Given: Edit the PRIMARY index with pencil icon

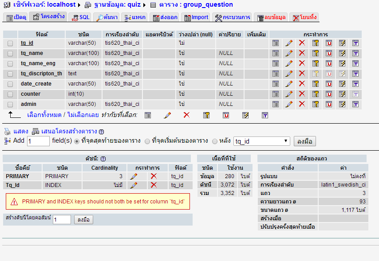Looking at the screenshot, I should coord(134,176).
